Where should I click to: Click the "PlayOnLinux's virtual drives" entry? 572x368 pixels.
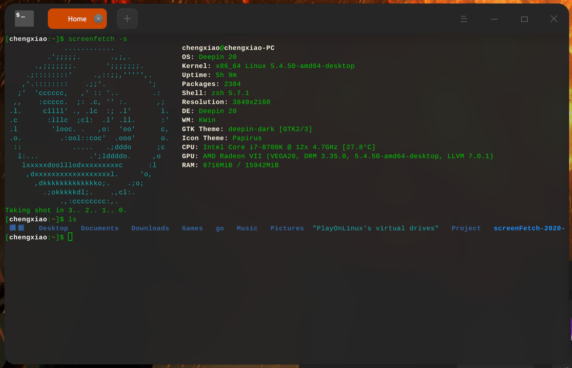[x=376, y=228]
